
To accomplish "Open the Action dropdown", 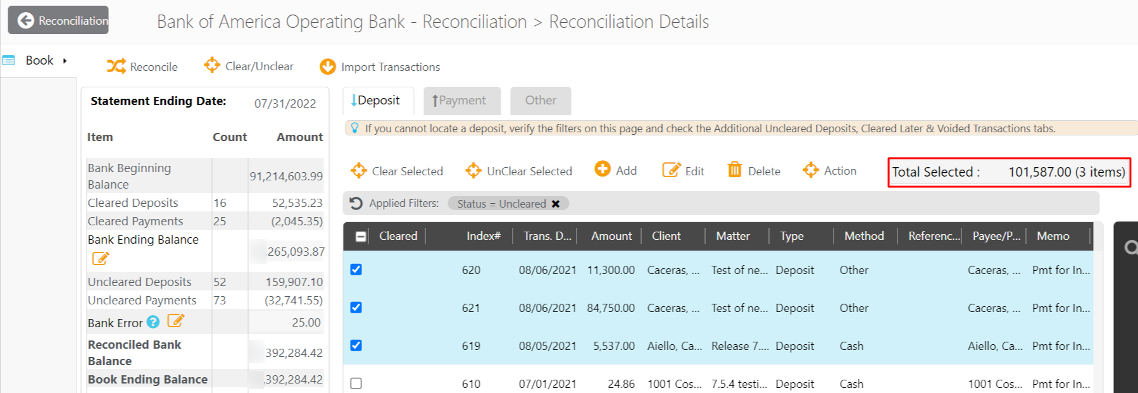I will pos(829,171).
